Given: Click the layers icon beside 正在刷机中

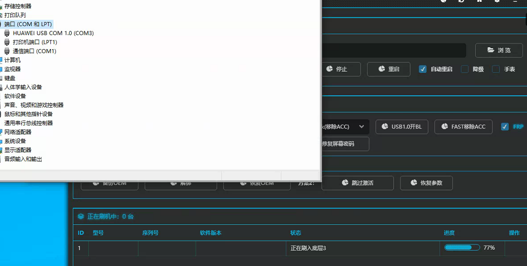Looking at the screenshot, I should tap(81, 216).
